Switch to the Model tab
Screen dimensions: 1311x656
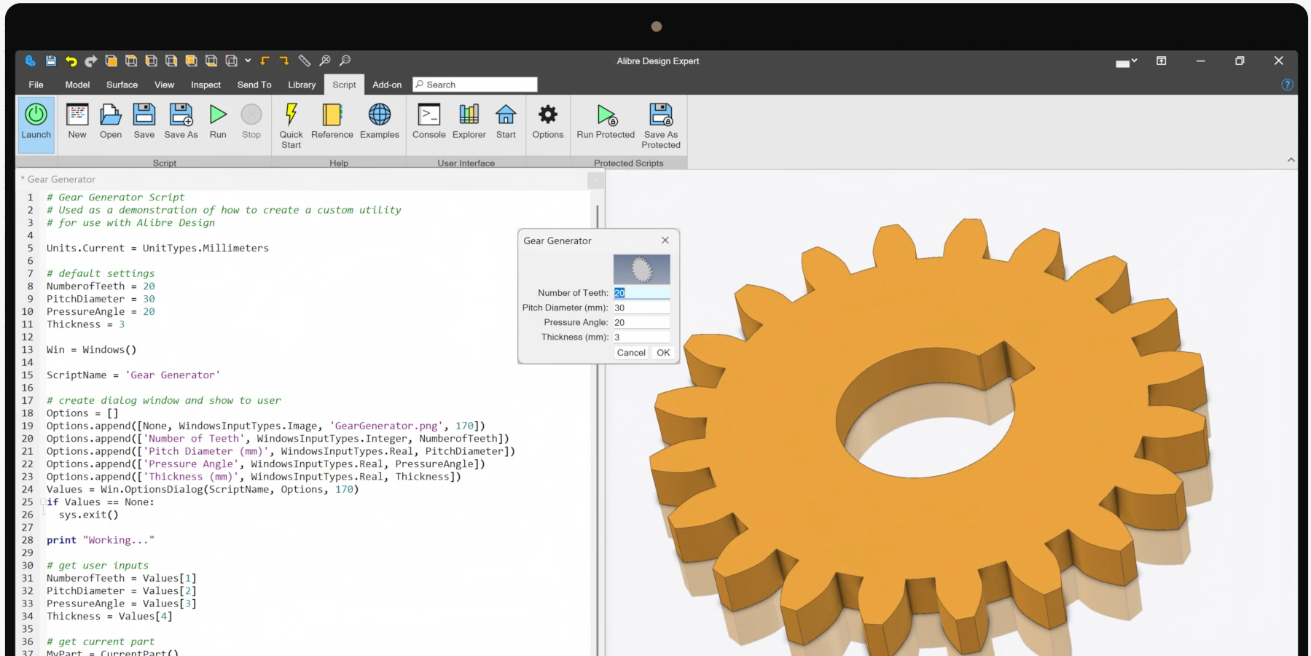(x=77, y=85)
